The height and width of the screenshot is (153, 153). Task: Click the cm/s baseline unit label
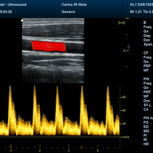click(x=126, y=137)
